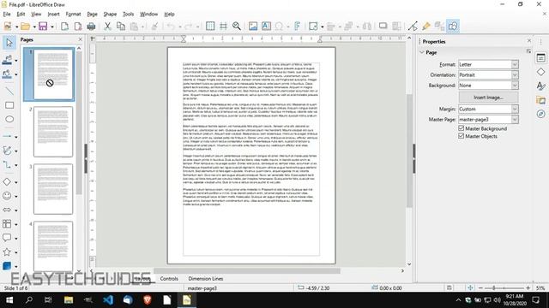Open the Insert menu
The width and height of the screenshot is (549, 308).
(x=53, y=15)
